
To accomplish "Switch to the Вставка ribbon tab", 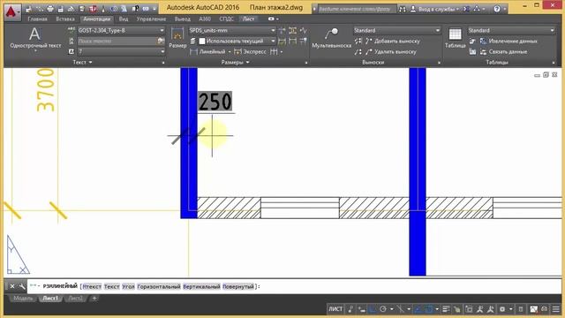I will tap(65, 19).
